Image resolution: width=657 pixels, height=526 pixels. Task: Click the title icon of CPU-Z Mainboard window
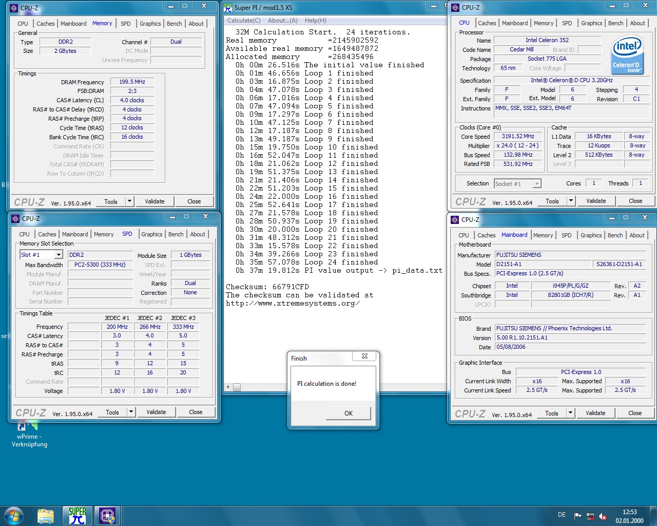coord(455,219)
